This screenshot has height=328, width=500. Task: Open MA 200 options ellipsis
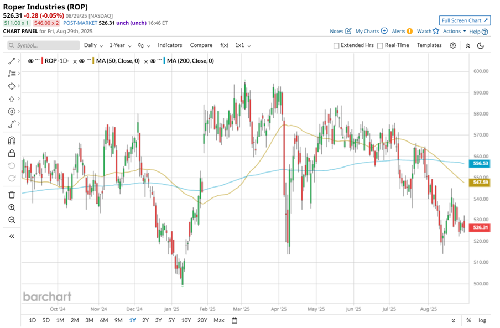[x=159, y=60]
